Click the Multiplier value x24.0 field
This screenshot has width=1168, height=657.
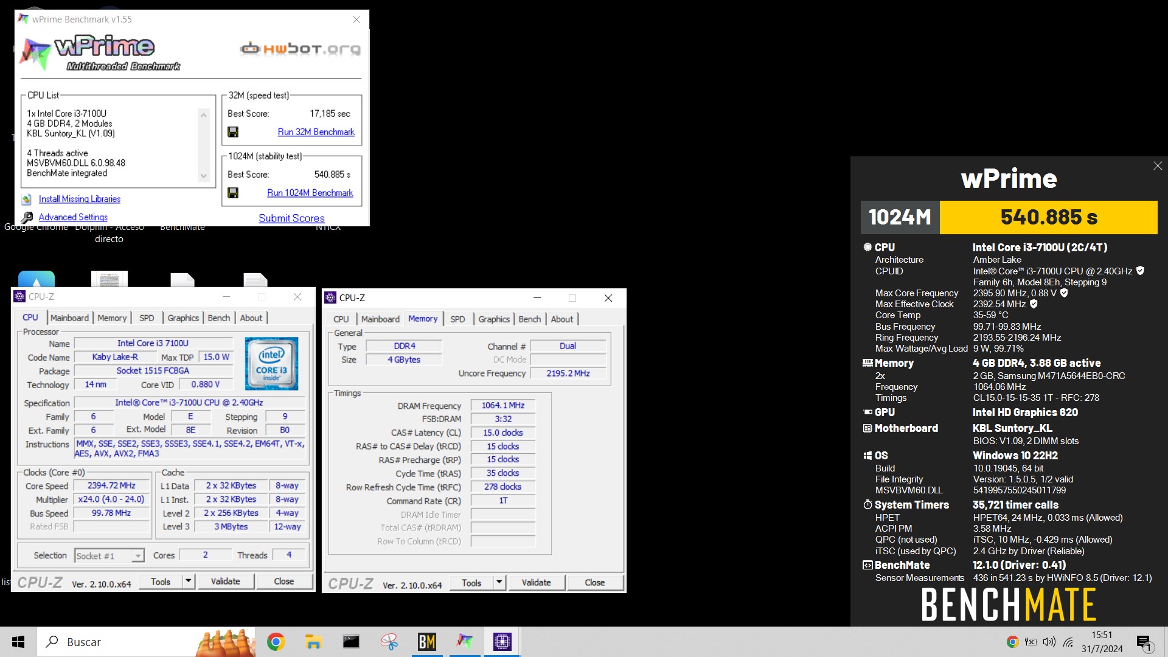coord(111,499)
